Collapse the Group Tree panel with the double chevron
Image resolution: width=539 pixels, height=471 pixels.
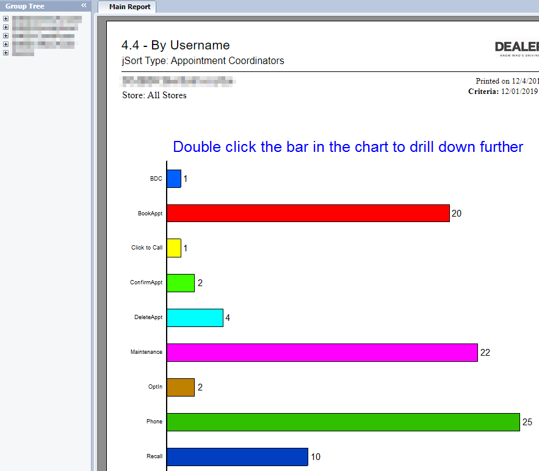point(84,5)
